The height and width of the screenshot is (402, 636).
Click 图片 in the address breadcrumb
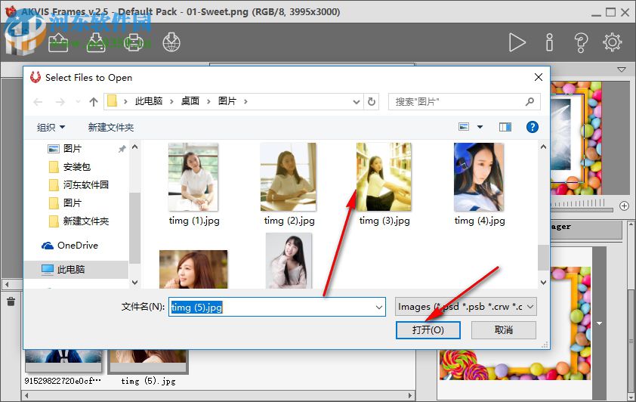[227, 101]
